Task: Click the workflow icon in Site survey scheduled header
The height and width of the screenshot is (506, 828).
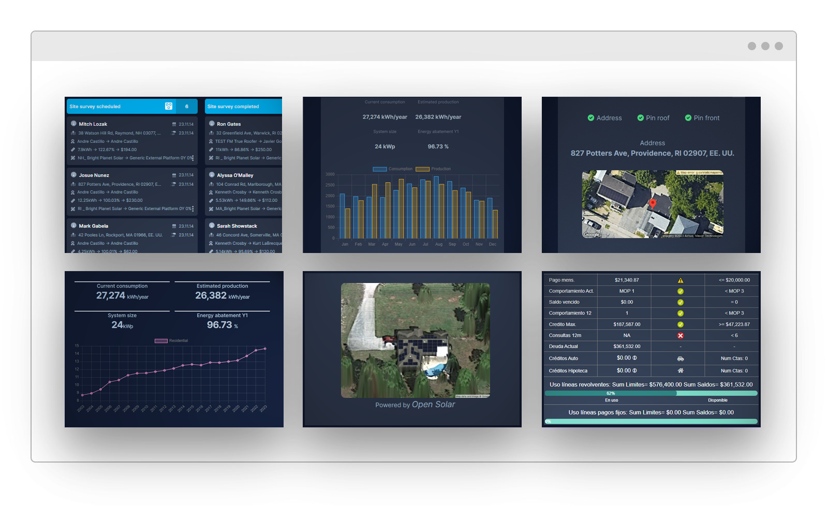Action: (x=169, y=106)
